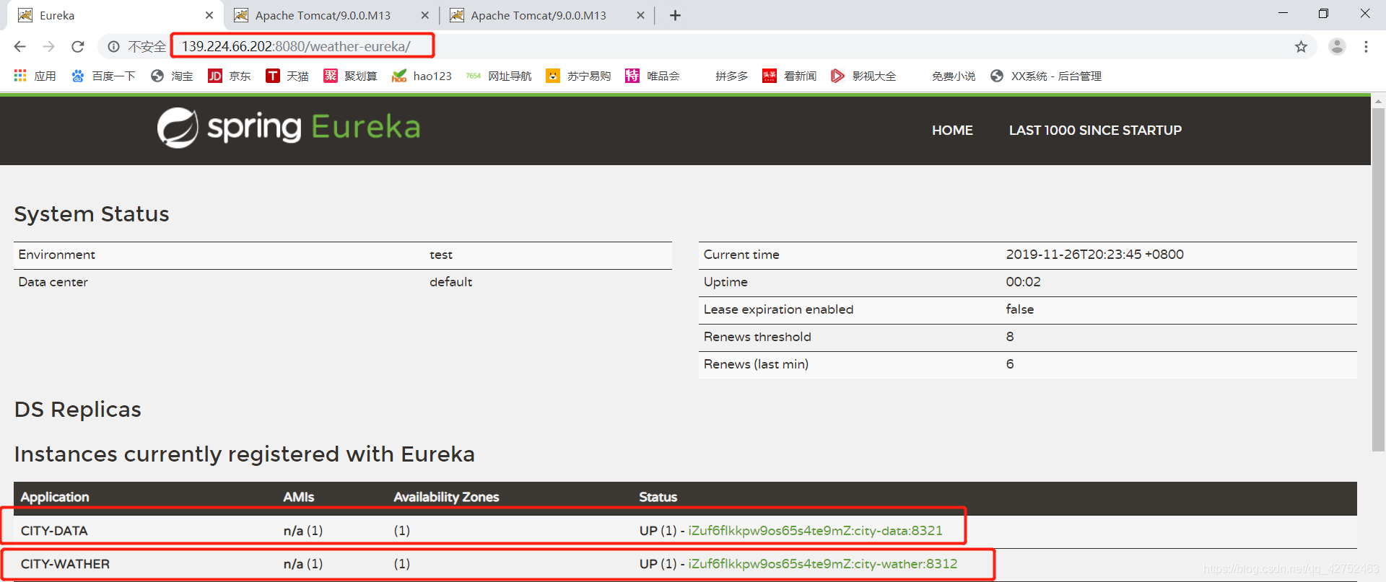
Task: Bookmark this page with the star icon
Action: point(1301,47)
